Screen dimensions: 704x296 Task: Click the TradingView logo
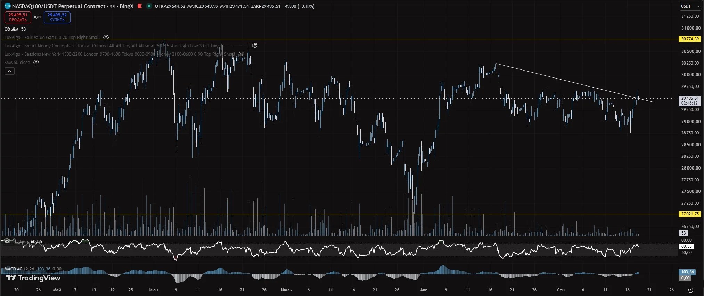[x=33, y=278]
